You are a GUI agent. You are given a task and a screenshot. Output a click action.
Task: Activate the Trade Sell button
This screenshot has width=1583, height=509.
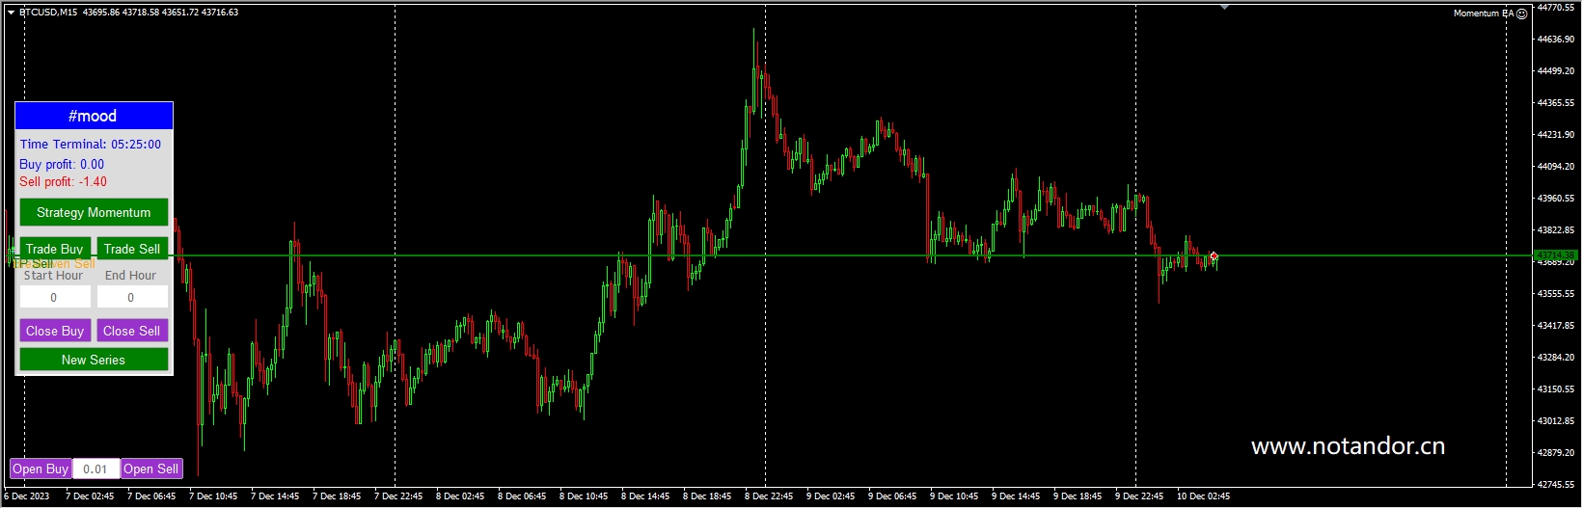(x=132, y=248)
